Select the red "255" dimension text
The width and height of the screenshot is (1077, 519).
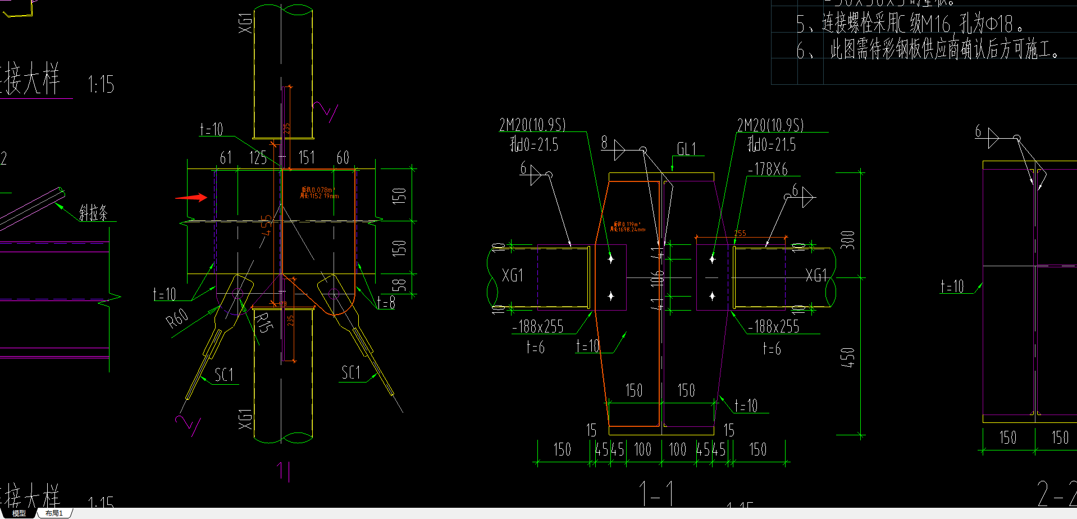pyautogui.click(x=740, y=233)
